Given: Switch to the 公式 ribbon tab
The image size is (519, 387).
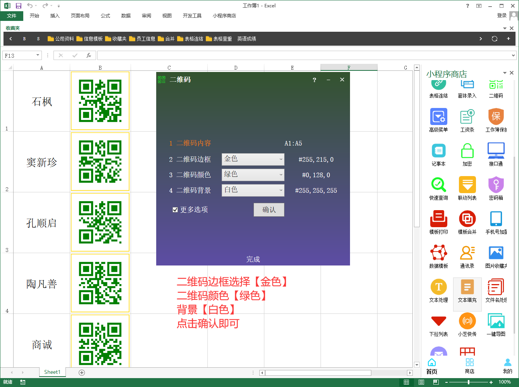Looking at the screenshot, I should pyautogui.click(x=105, y=16).
